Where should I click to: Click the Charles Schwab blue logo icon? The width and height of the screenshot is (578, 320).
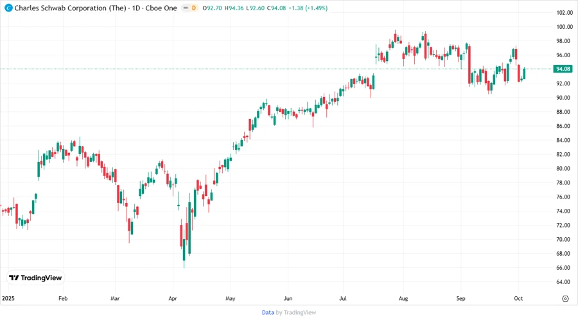click(x=7, y=8)
